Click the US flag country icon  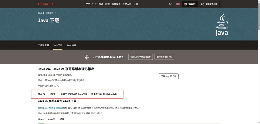[178, 4]
